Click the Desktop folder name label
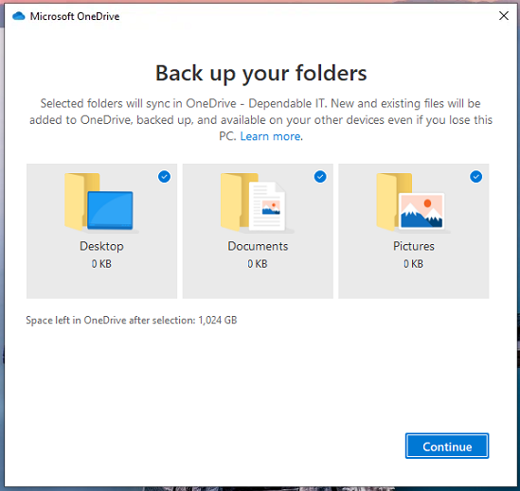The width and height of the screenshot is (520, 491). point(101,246)
